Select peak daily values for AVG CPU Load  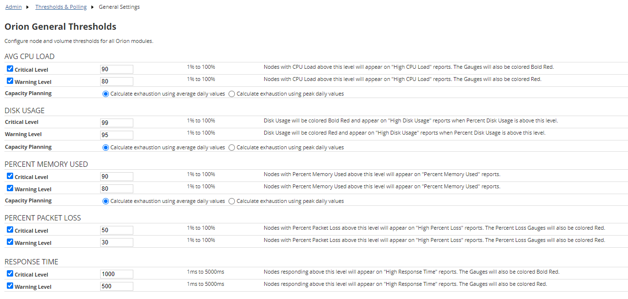(232, 94)
